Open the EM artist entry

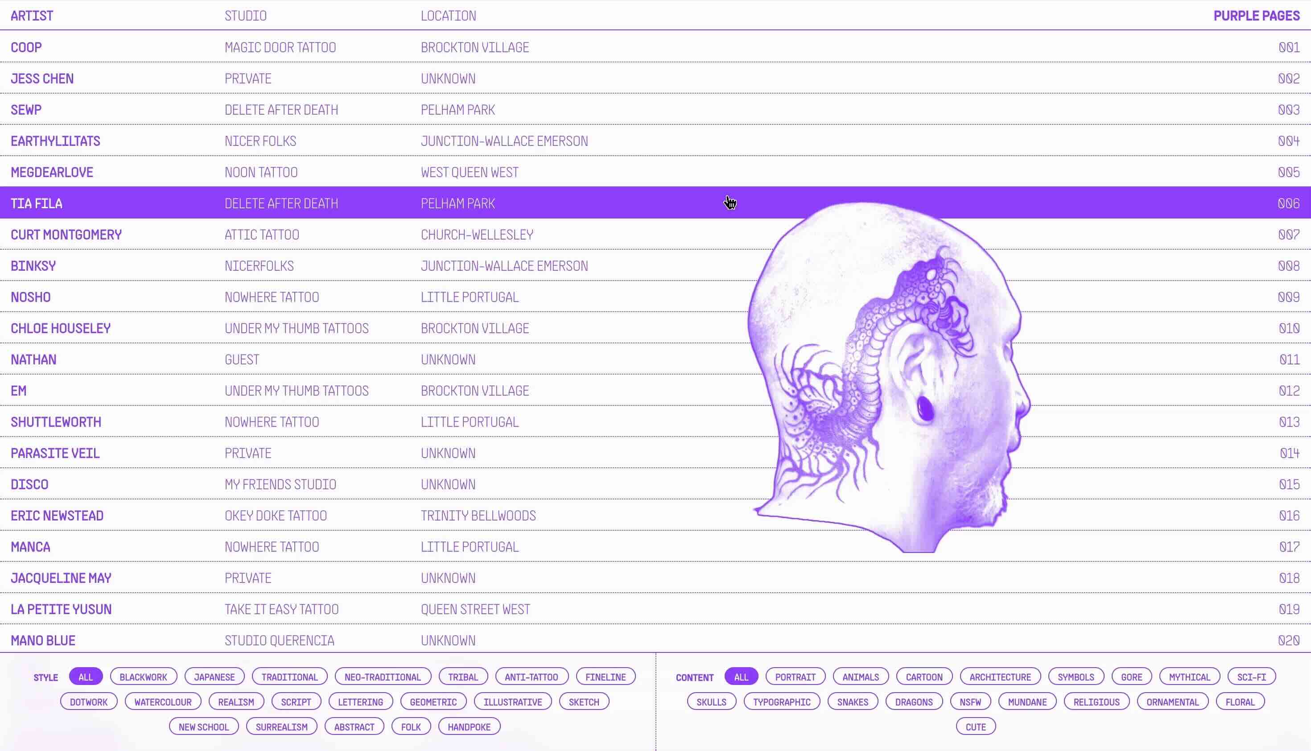coord(655,391)
